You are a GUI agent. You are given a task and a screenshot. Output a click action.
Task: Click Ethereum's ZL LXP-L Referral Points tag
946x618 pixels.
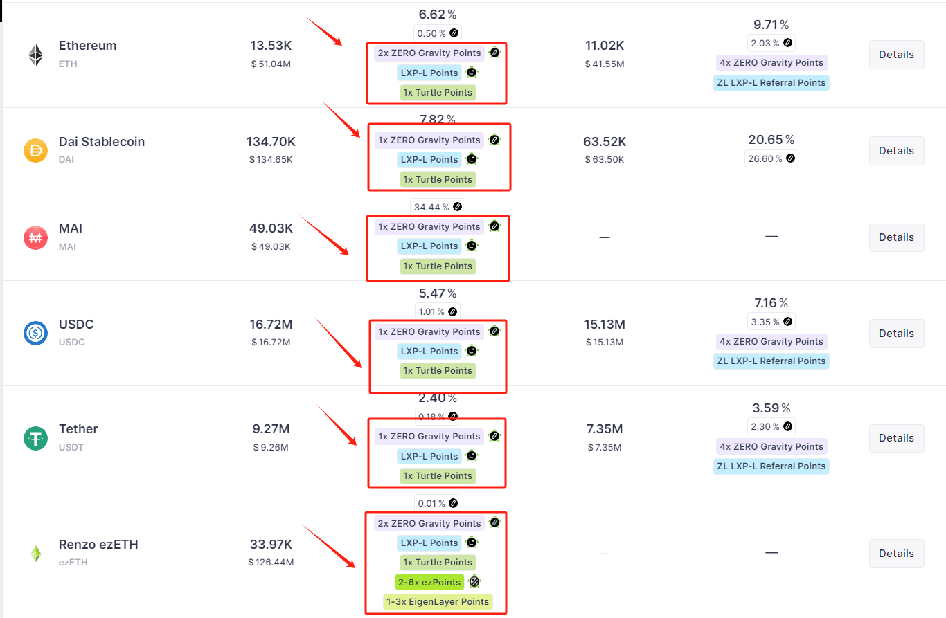click(x=771, y=82)
